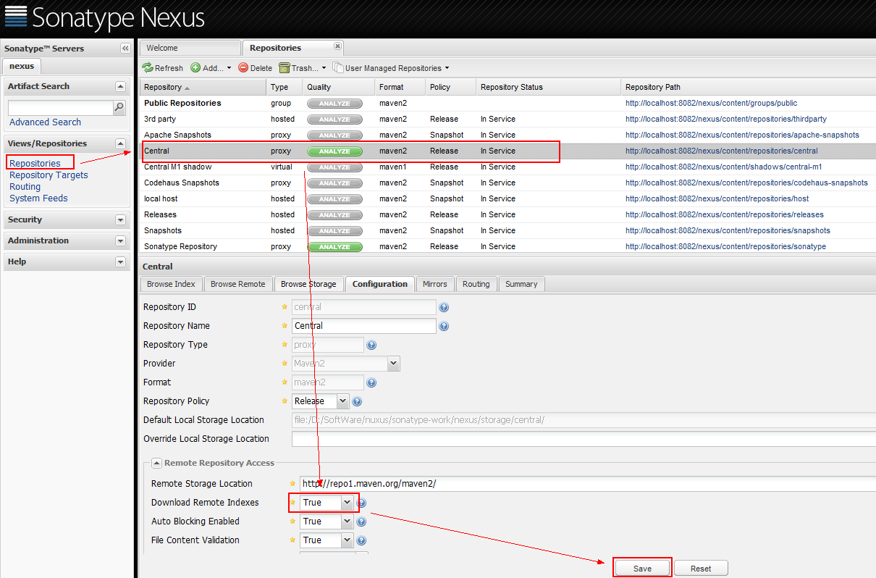Click the Repository Name input field
The height and width of the screenshot is (578, 876).
pos(364,326)
